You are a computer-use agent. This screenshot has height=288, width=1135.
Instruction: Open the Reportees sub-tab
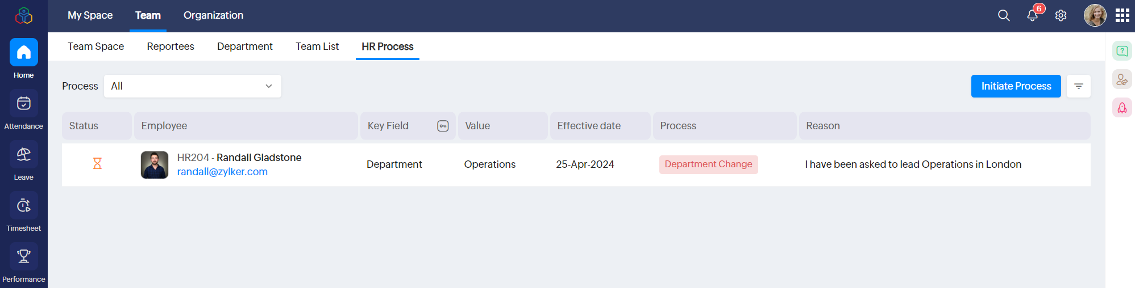pyautogui.click(x=171, y=46)
